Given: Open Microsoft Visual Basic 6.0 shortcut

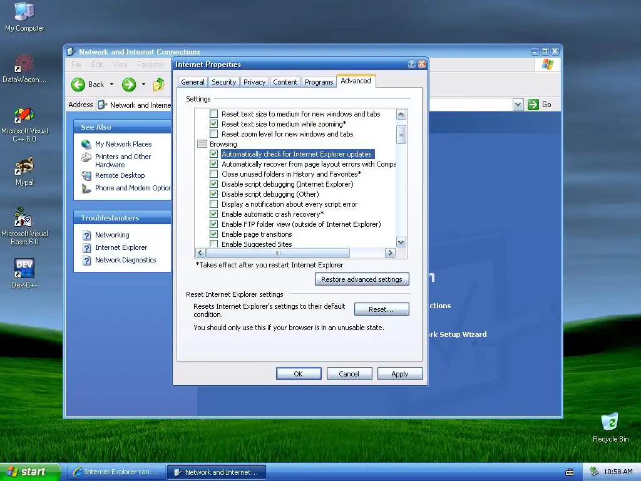Looking at the screenshot, I should pos(24,226).
